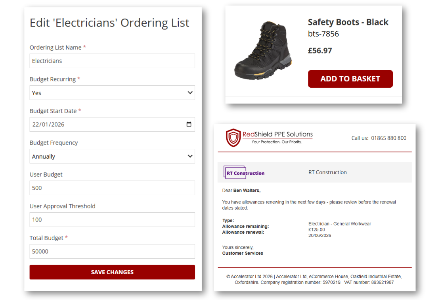Click the Budget Frequency dropdown chevron
Image resolution: width=440 pixels, height=300 pixels.
pyautogui.click(x=190, y=156)
